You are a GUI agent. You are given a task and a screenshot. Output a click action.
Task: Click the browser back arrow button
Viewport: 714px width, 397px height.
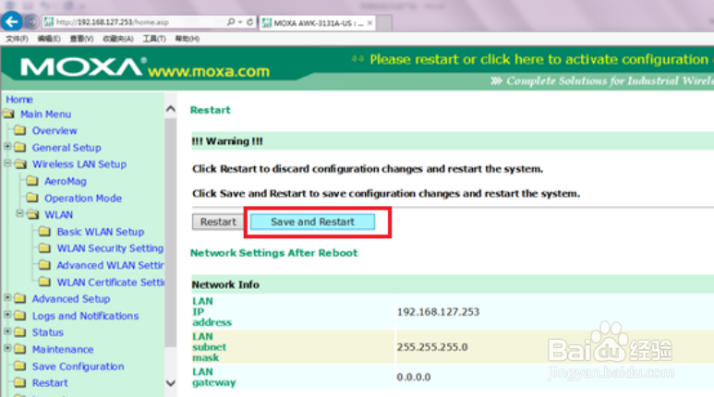(x=11, y=21)
